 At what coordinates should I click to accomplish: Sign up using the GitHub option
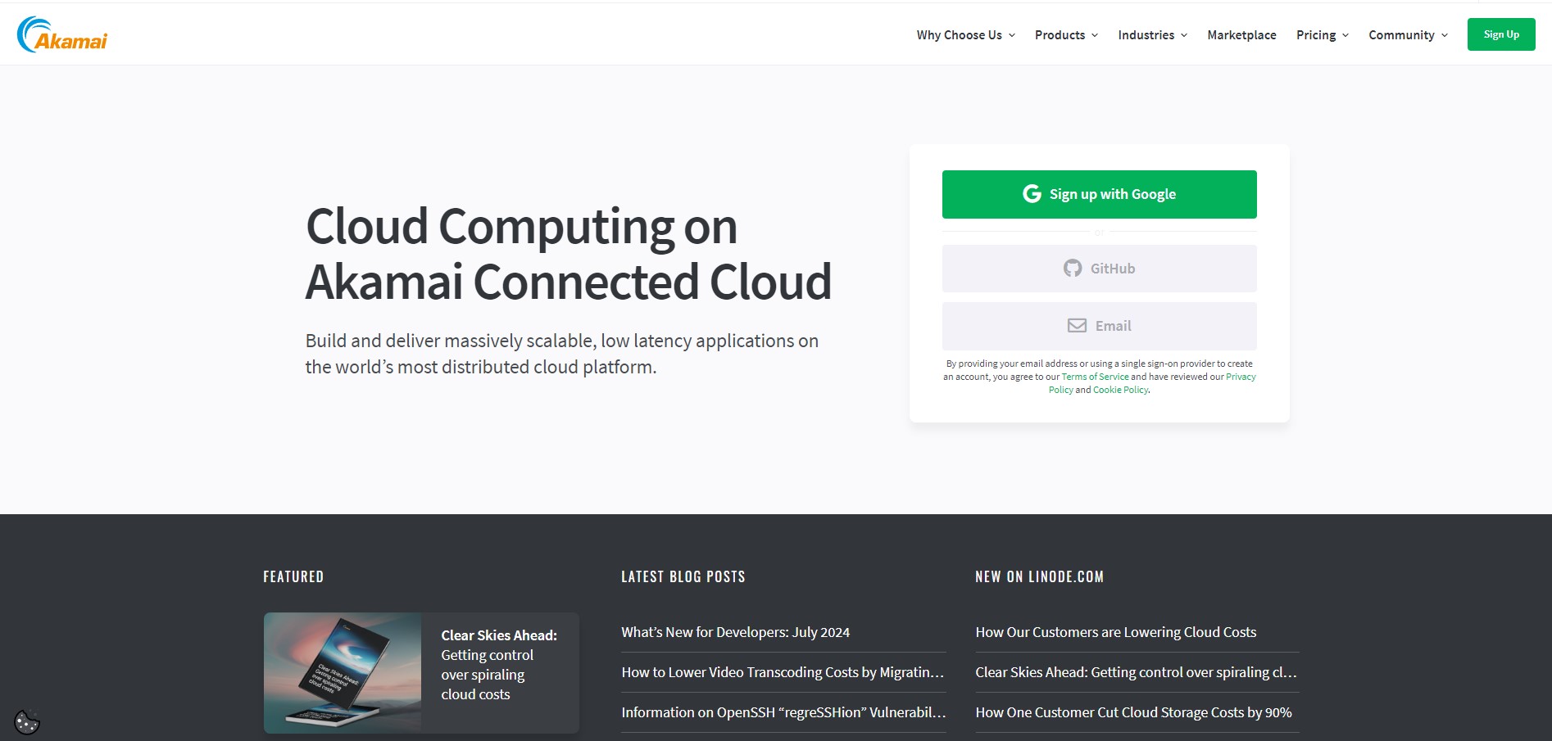(x=1099, y=268)
